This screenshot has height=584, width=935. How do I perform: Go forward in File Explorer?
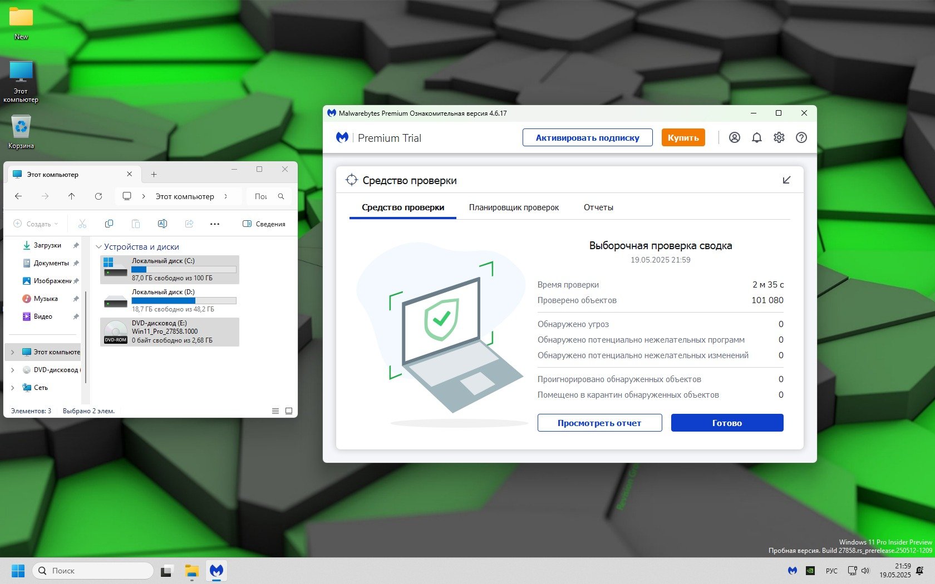45,196
